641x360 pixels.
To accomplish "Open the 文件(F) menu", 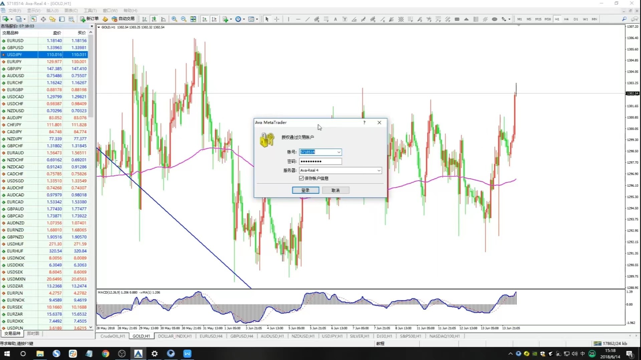I will [15, 11].
